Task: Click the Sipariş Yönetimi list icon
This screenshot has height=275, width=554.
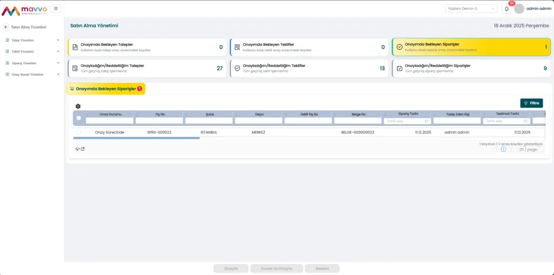Action: (x=7, y=63)
